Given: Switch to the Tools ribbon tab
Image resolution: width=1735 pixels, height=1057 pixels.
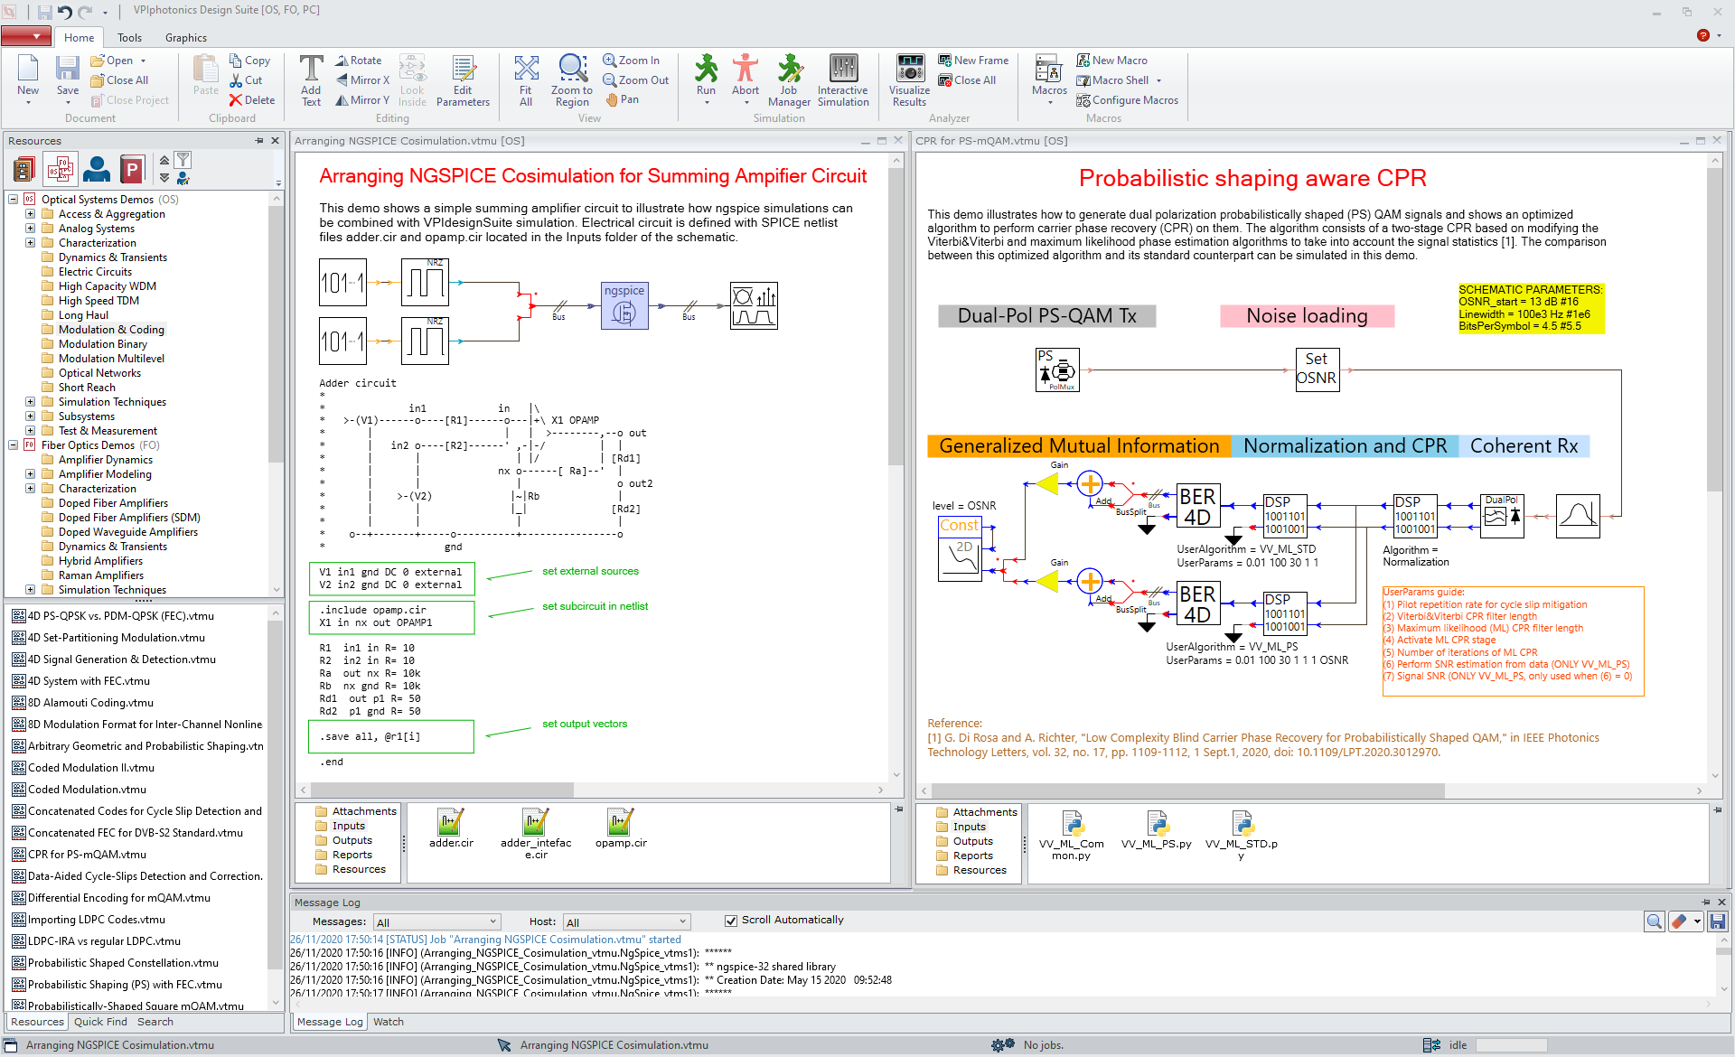Looking at the screenshot, I should pos(129,38).
